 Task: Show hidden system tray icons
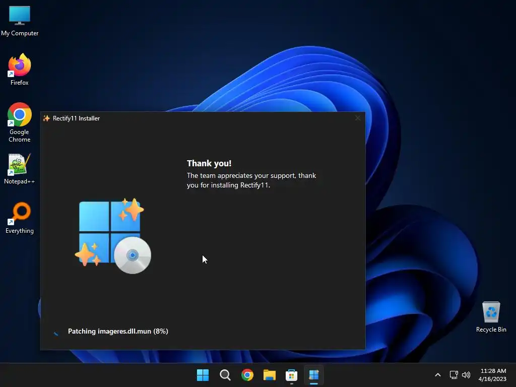(438, 375)
